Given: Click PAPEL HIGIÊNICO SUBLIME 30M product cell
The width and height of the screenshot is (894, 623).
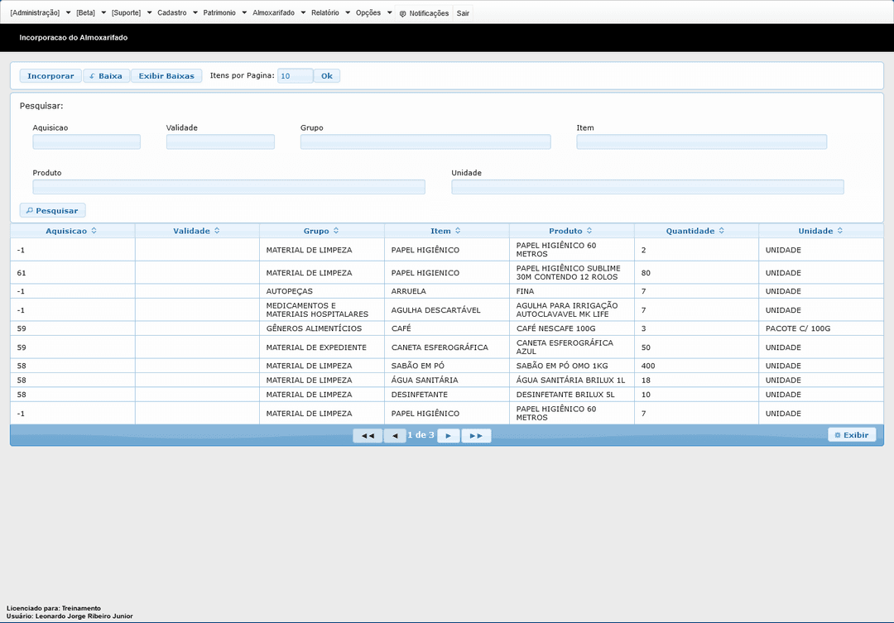Looking at the screenshot, I should pos(572,272).
